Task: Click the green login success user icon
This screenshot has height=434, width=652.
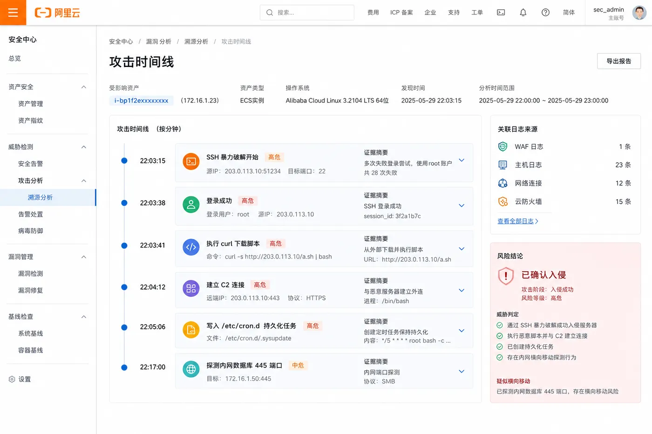Action: pos(191,204)
